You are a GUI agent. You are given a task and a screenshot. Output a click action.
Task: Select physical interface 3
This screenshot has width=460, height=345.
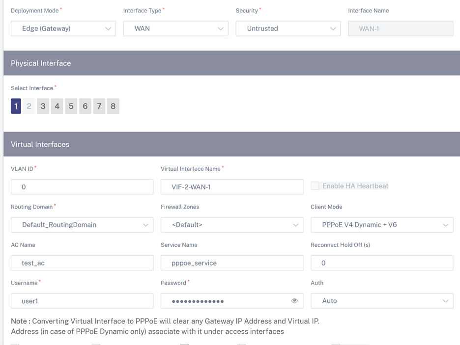[x=43, y=106]
